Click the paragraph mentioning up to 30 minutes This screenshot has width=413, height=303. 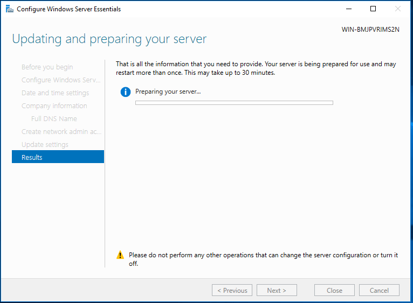[x=256, y=68]
